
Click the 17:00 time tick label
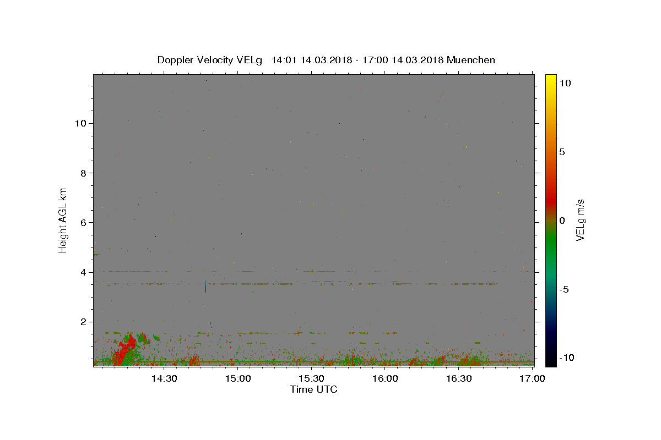coord(532,378)
